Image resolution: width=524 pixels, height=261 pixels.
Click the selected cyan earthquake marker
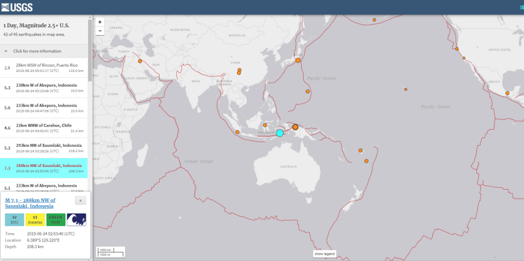279,133
